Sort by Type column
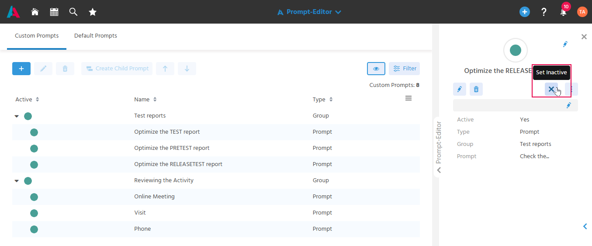The width and height of the screenshot is (592, 246). pos(323,100)
